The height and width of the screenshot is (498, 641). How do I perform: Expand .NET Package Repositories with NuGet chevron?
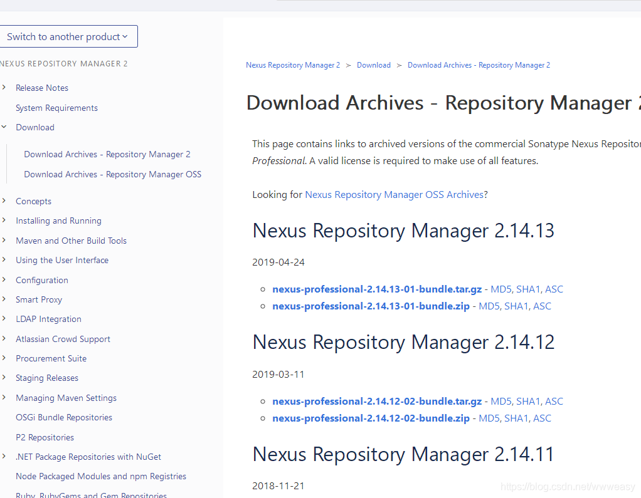coord(4,457)
